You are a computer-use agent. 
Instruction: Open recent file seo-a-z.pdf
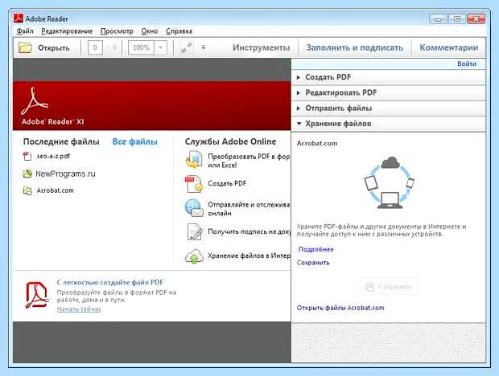(53, 156)
